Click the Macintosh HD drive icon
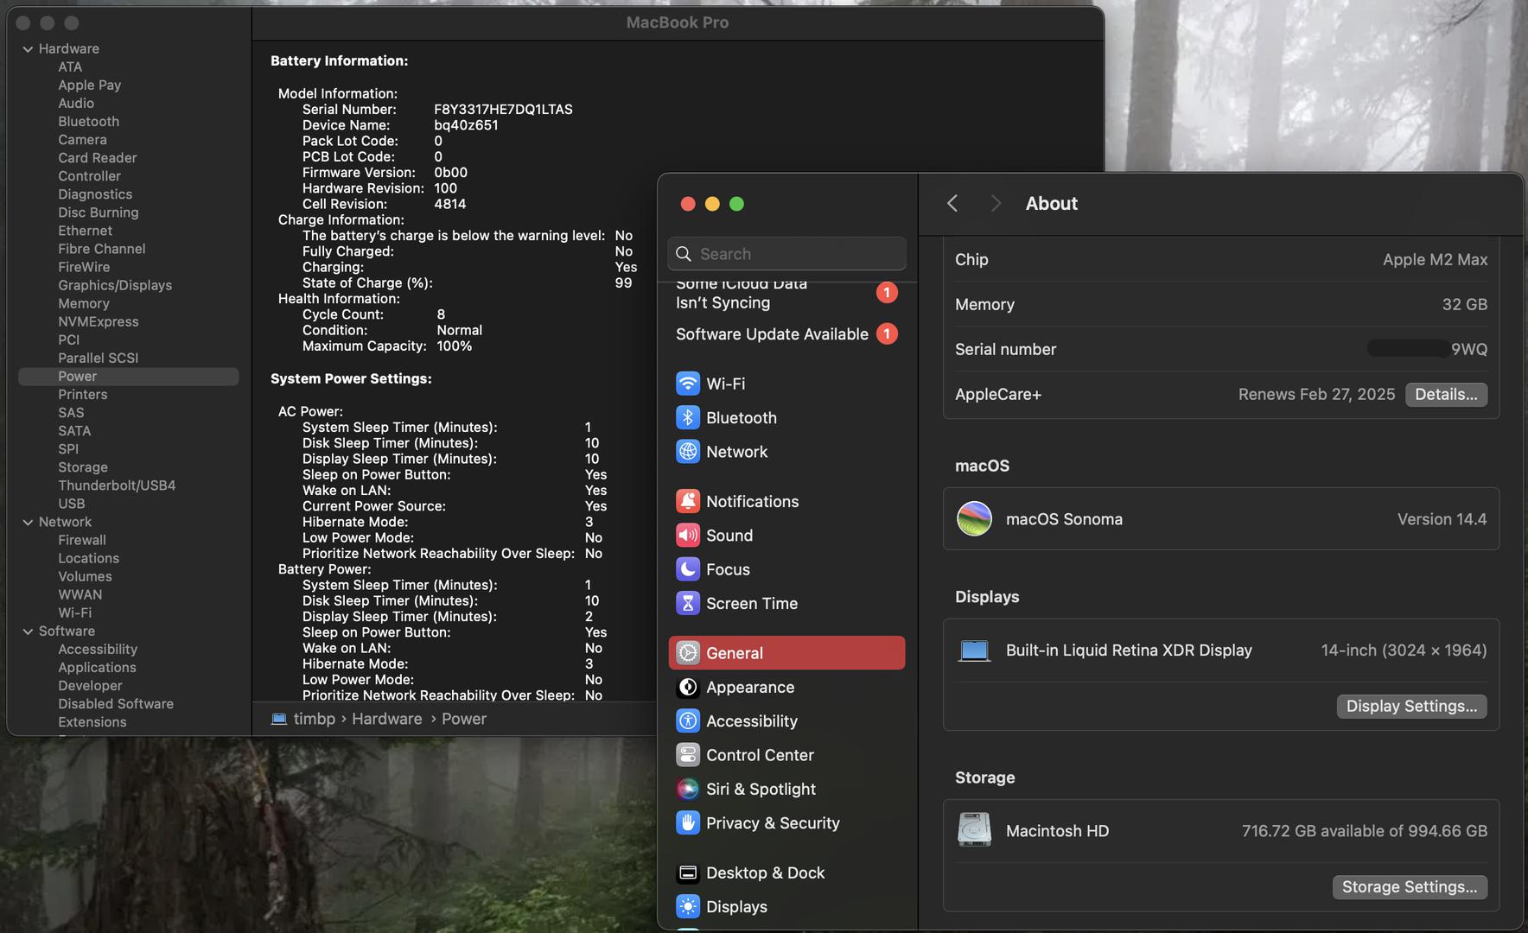The width and height of the screenshot is (1528, 933). (974, 830)
